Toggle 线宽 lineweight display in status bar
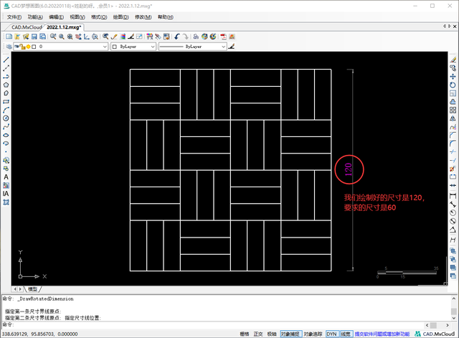 coord(346,334)
